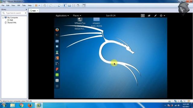Open Chrome from the Windows taskbar
193x108 pixels.
click(21, 105)
